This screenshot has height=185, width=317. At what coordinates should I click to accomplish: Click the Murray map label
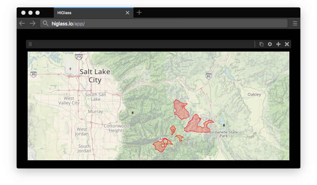(95, 112)
